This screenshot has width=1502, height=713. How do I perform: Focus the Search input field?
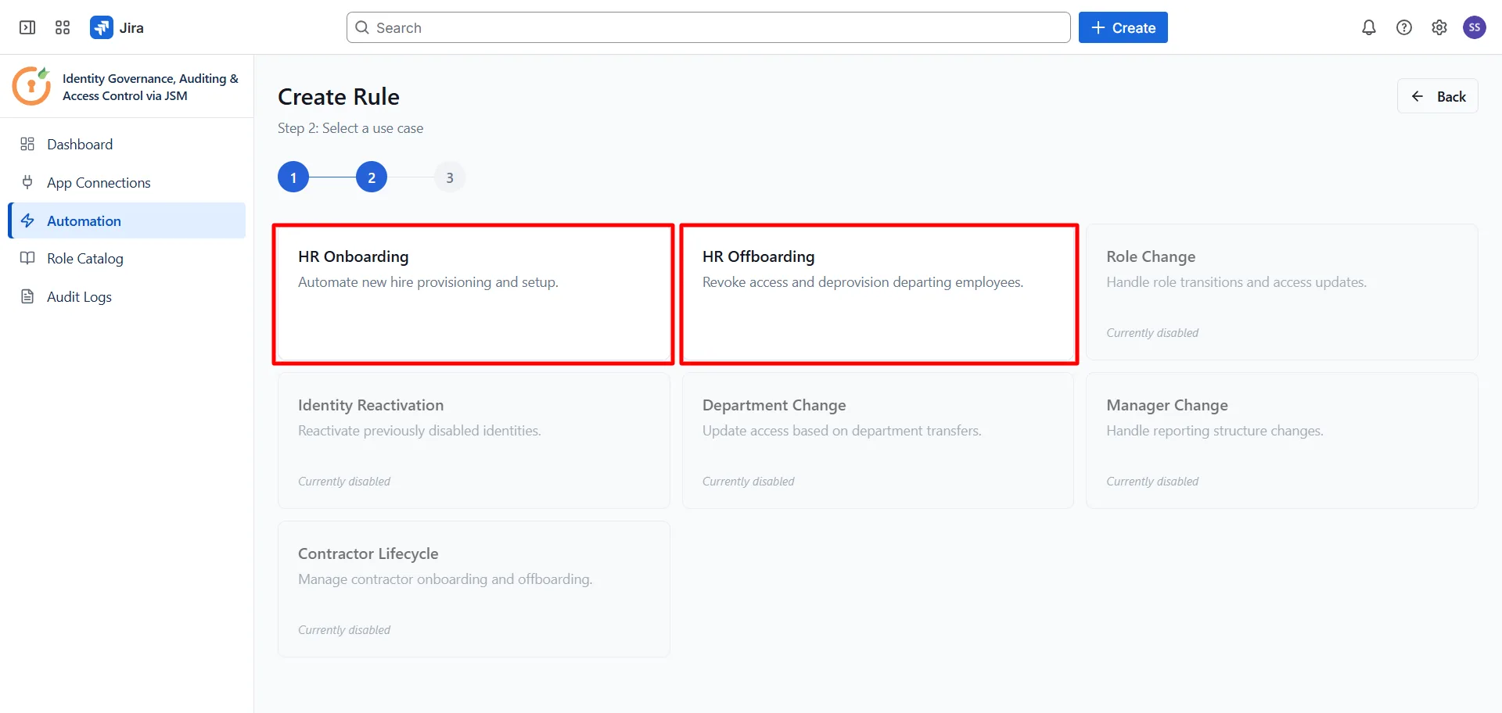tap(708, 27)
